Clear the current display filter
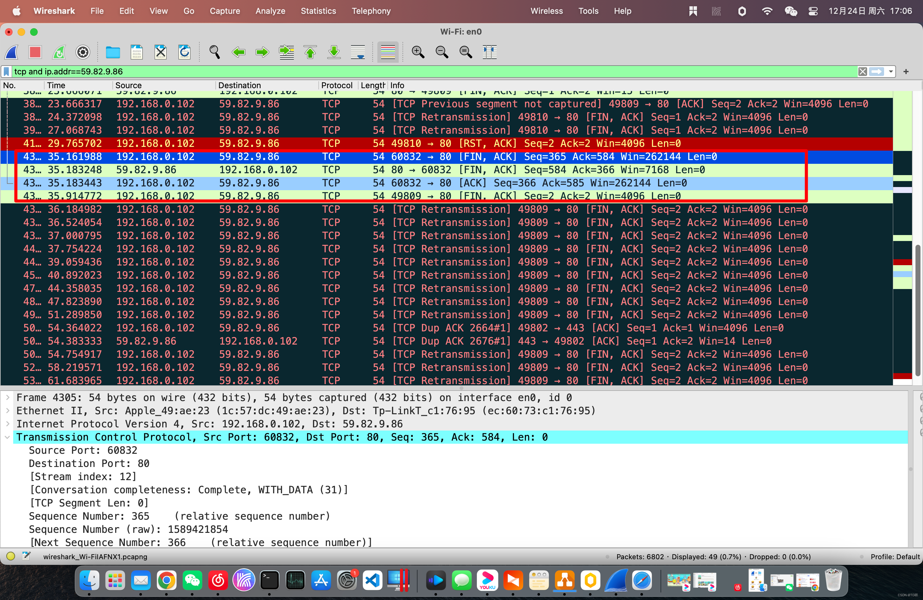 863,71
